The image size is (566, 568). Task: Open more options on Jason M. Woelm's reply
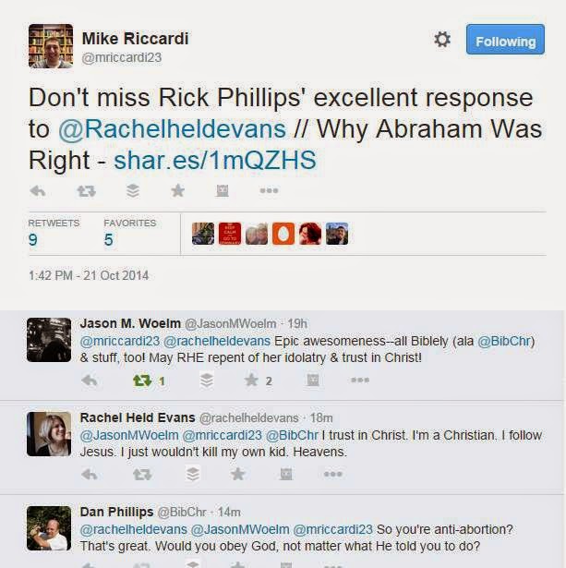coord(360,380)
